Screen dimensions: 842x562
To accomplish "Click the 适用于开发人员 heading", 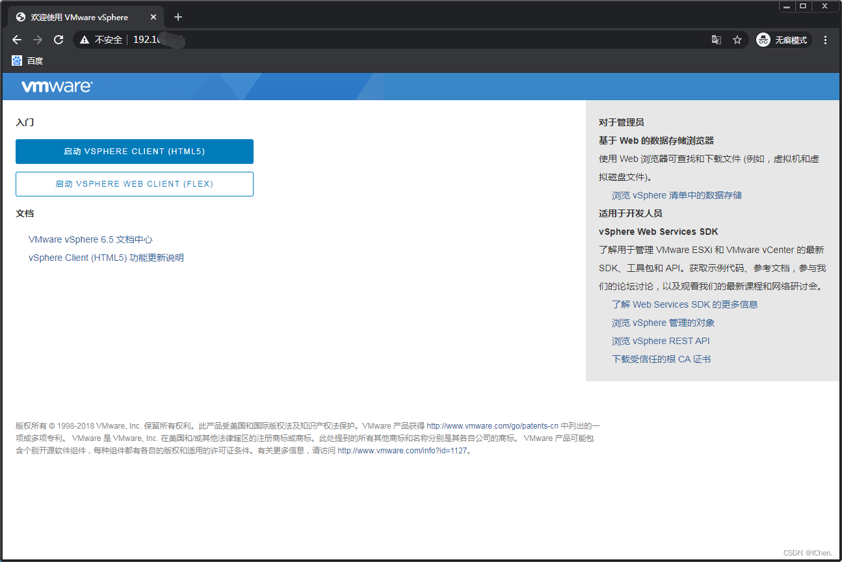I will point(631,213).
